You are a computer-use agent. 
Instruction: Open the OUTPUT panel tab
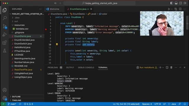tap(70, 67)
